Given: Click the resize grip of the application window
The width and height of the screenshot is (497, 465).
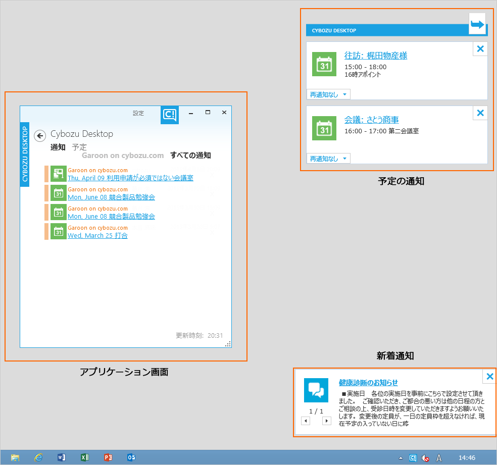Looking at the screenshot, I should (x=228, y=344).
